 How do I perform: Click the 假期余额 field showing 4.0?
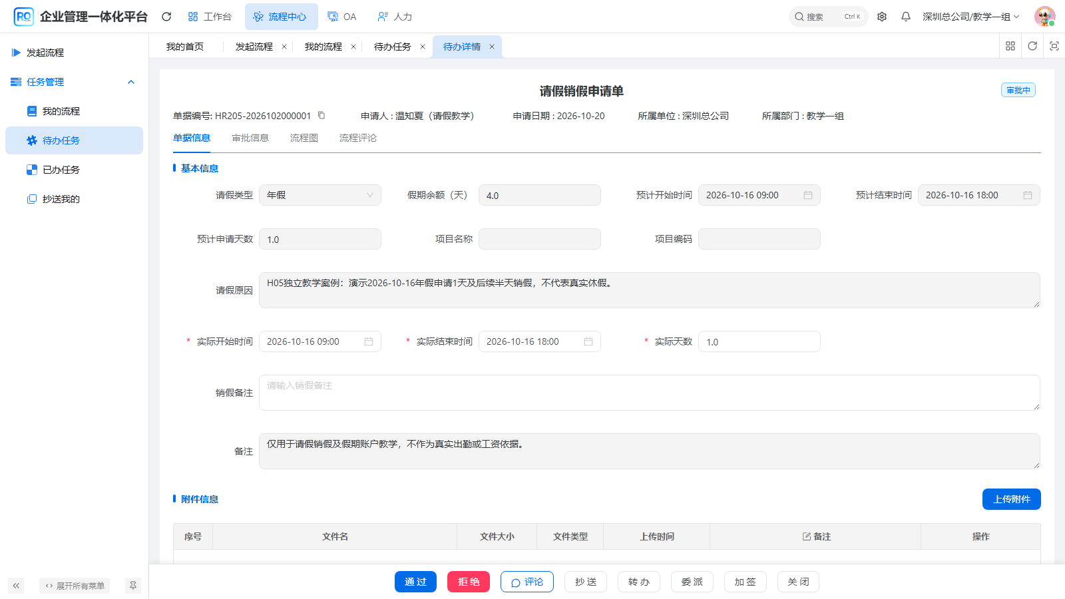coord(540,195)
